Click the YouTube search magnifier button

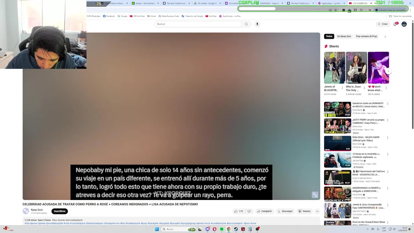[x=246, y=24]
